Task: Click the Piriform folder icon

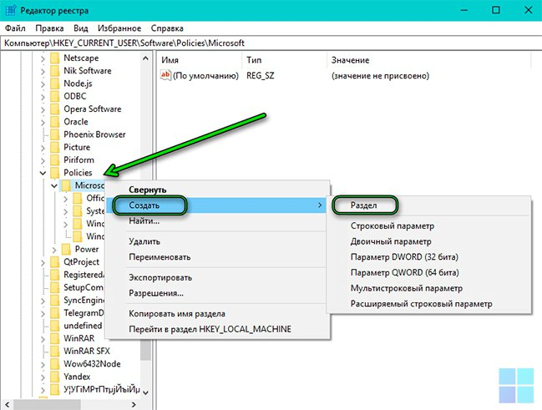Action: click(54, 159)
